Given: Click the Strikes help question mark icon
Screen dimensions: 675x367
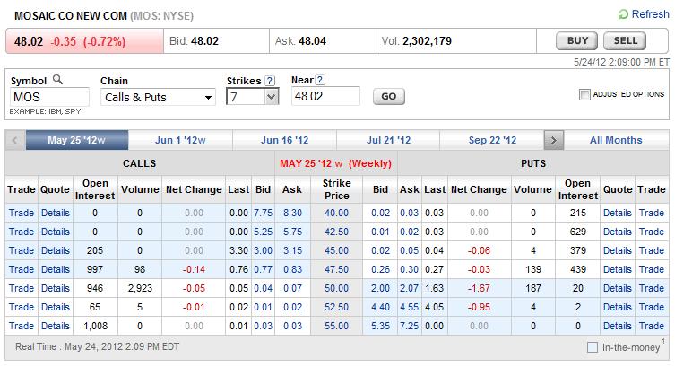Looking at the screenshot, I should tap(270, 81).
